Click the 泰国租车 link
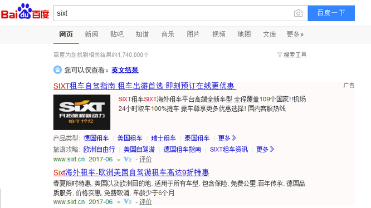The image size is (371, 208). (x=197, y=138)
